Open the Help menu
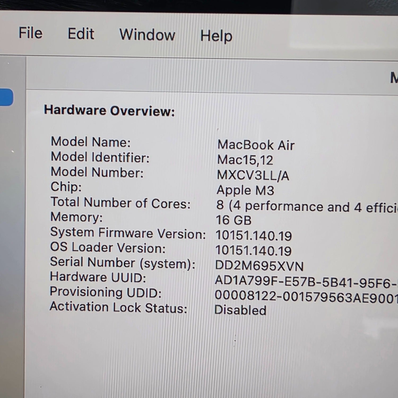Viewport: 398px width, 398px height. (216, 36)
